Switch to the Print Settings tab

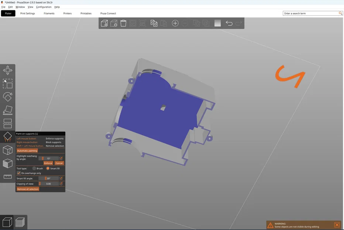[28, 13]
